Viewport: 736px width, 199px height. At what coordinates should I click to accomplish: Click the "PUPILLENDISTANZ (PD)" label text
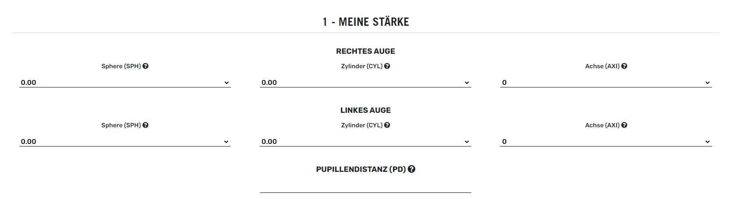361,169
